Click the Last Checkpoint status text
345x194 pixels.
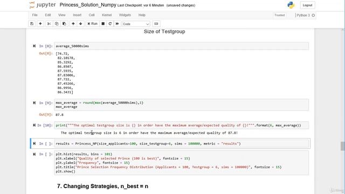(141, 5)
